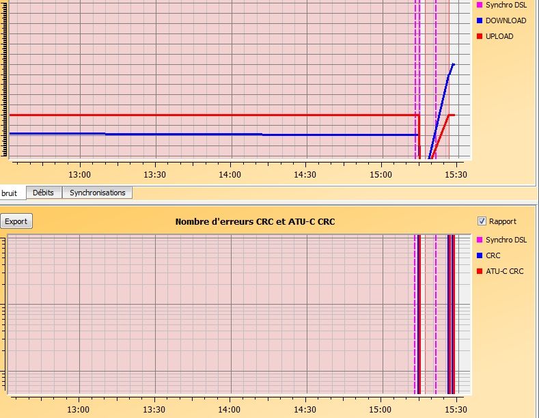Click the blue CRC legend square
Screen dimensions: 539x418
click(480, 255)
